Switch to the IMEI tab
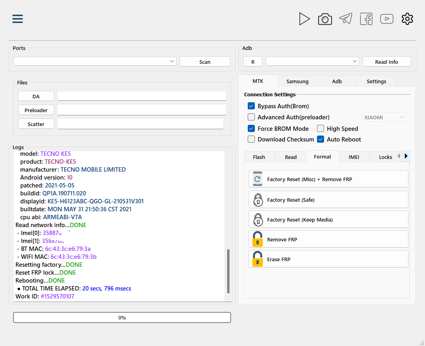 coord(354,157)
